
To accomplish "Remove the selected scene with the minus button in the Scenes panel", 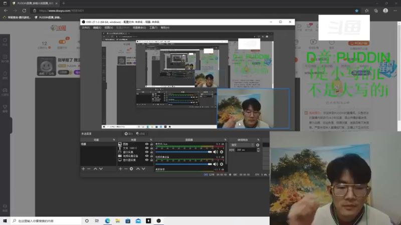I will [x=89, y=169].
